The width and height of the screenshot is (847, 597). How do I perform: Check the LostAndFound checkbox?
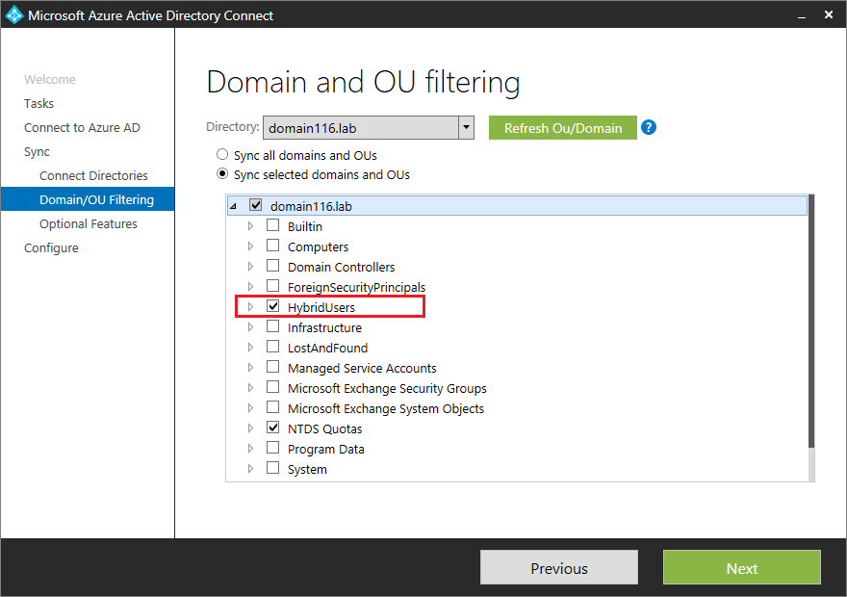(272, 347)
